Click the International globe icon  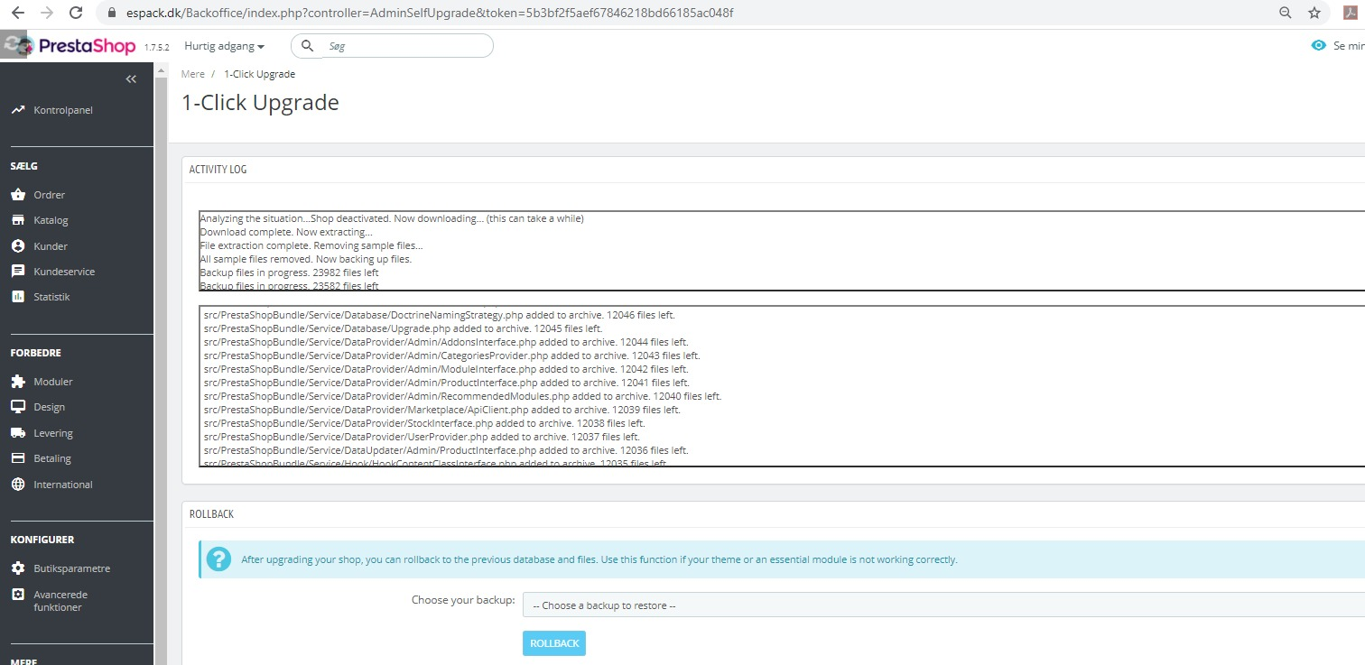pos(18,485)
